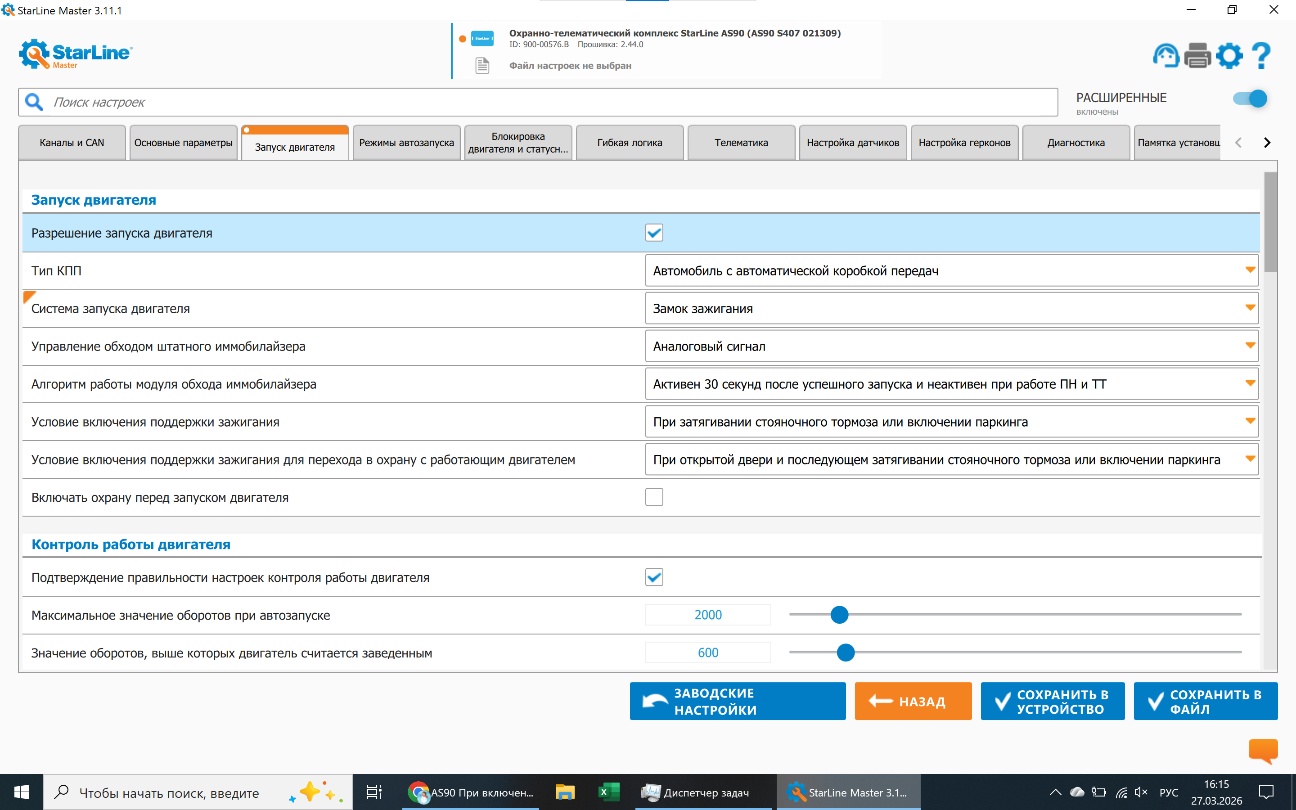The height and width of the screenshot is (810, 1296).
Task: Expand Система запуска двигателя dropdown
Action: coord(952,309)
